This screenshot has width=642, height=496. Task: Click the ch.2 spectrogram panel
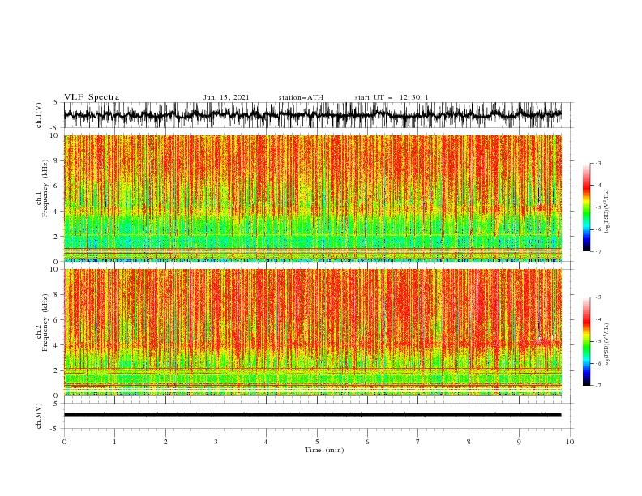click(313, 332)
